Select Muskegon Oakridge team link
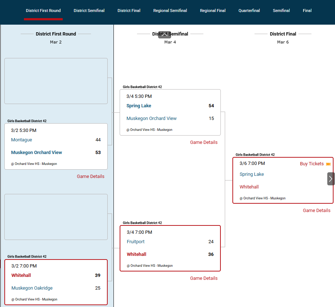 coord(32,288)
